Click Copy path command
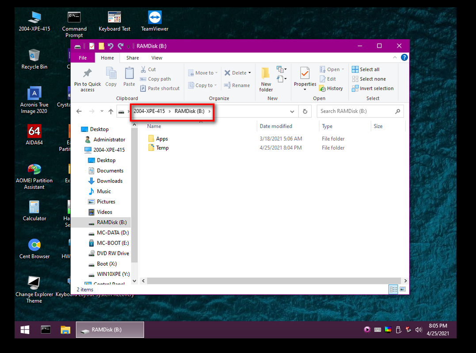 156,79
